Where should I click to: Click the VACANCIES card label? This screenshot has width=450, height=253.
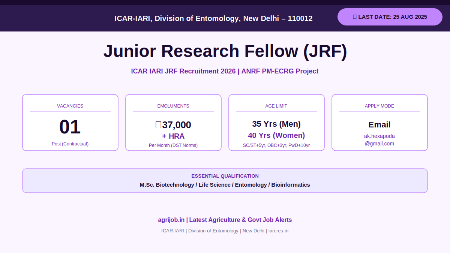point(70,106)
